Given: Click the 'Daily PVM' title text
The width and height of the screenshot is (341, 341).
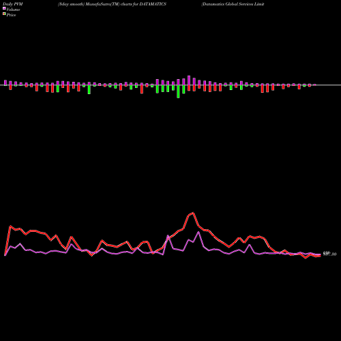Looking at the screenshot, I should [x=13, y=4].
